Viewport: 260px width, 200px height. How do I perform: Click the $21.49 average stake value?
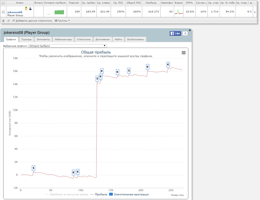105,12
